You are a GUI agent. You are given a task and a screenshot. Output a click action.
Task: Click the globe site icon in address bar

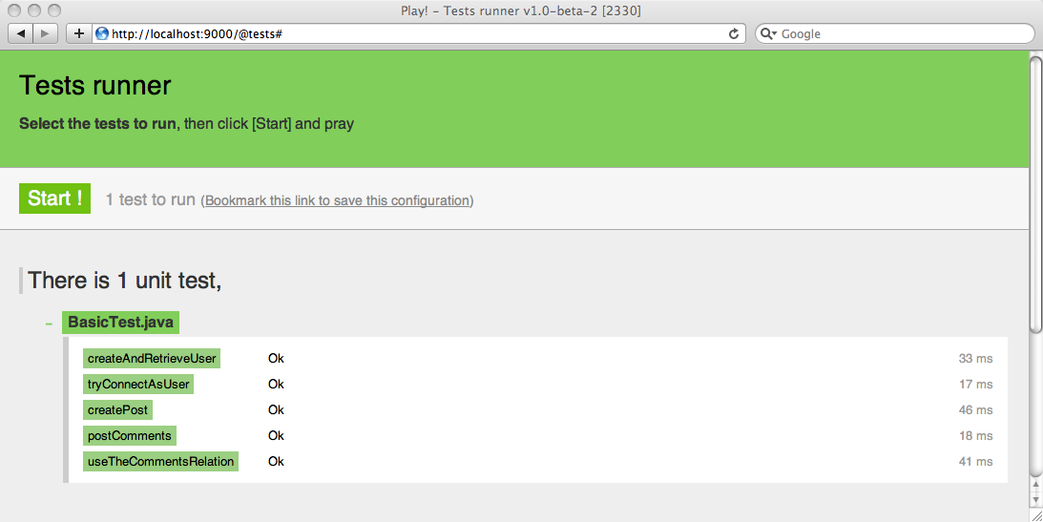(x=102, y=34)
